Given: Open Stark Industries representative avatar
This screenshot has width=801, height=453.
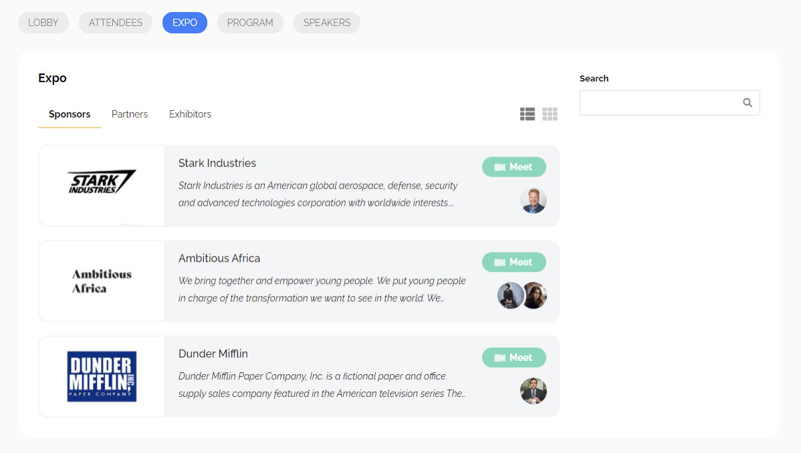Looking at the screenshot, I should (x=534, y=200).
